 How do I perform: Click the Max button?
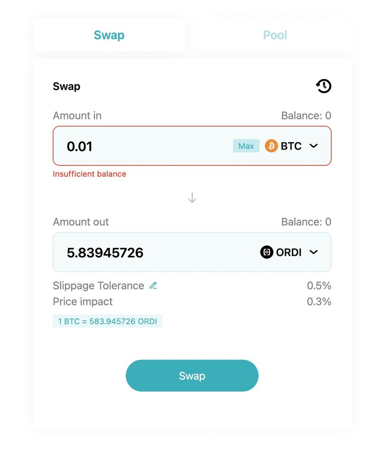(246, 146)
